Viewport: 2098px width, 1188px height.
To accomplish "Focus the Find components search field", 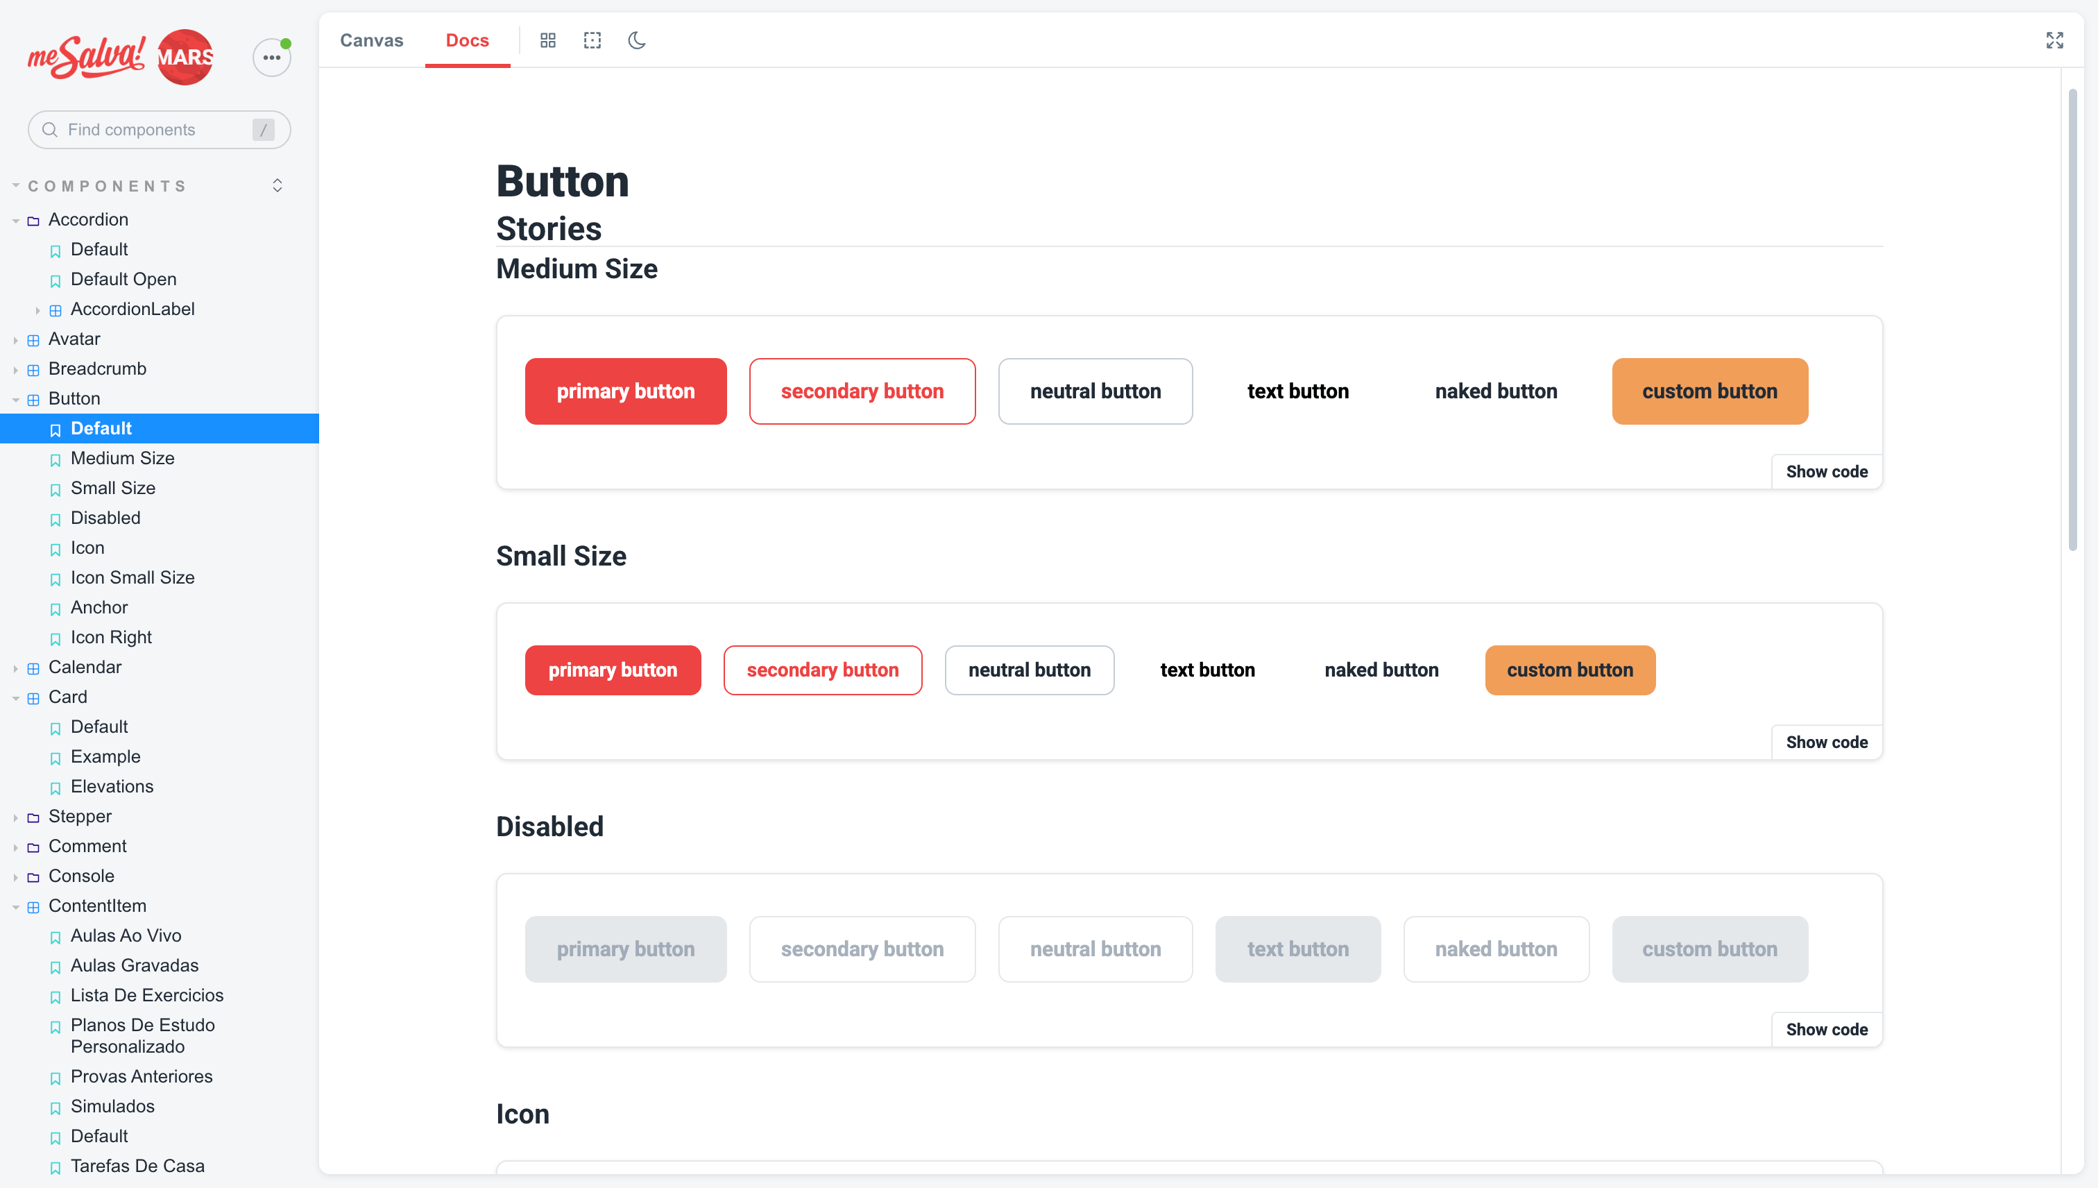I will [159, 130].
